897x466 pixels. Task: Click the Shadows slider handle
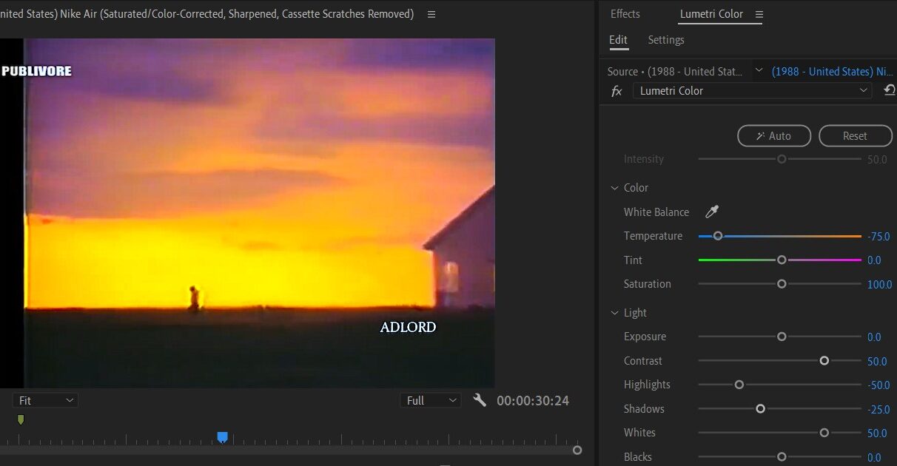pos(760,409)
